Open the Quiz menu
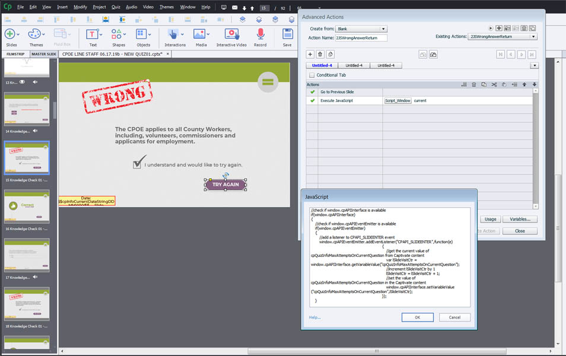 116,7
